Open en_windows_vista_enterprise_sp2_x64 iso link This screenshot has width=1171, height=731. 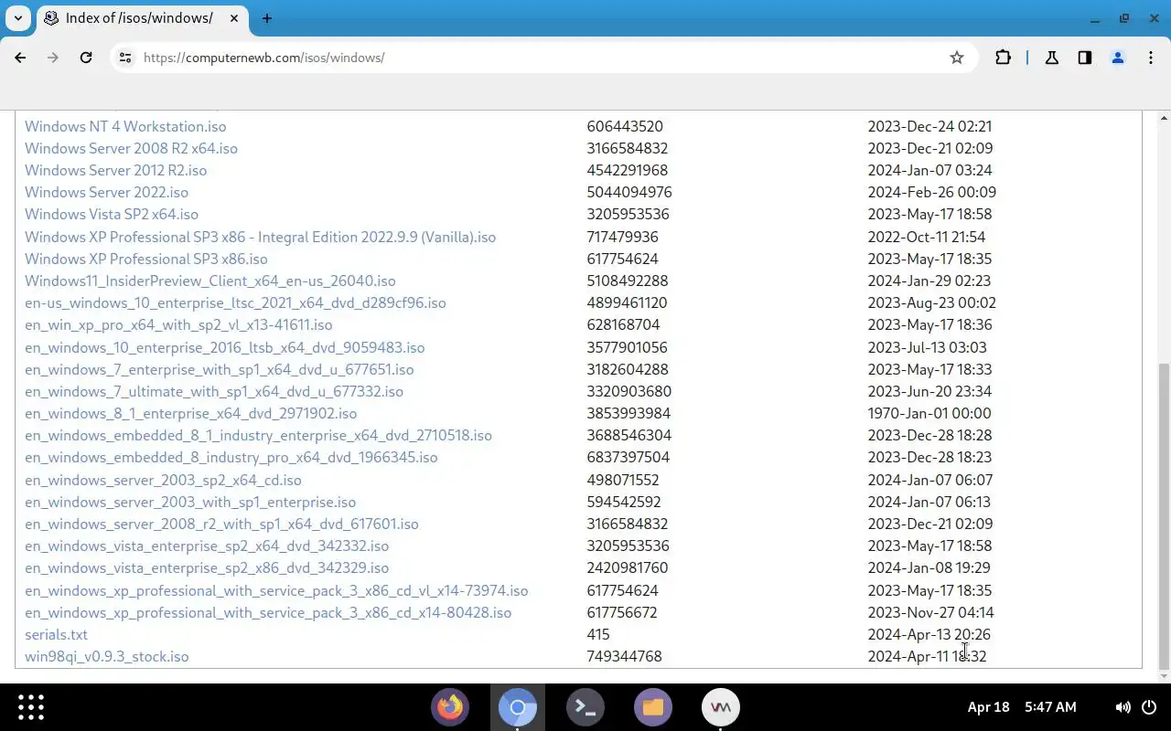[207, 546]
